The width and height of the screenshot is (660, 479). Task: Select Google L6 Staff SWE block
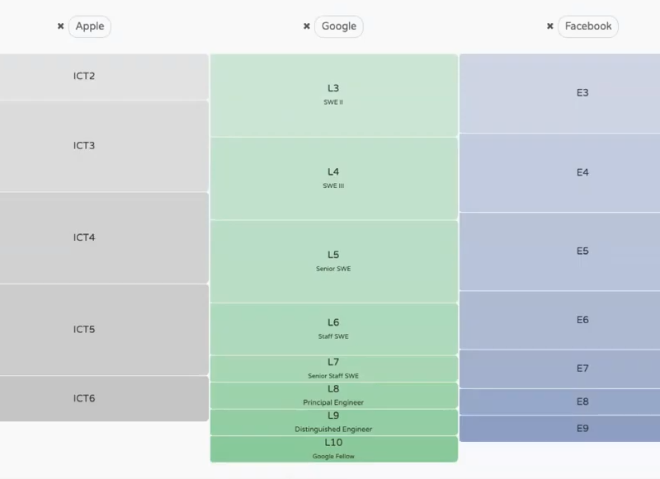point(333,328)
